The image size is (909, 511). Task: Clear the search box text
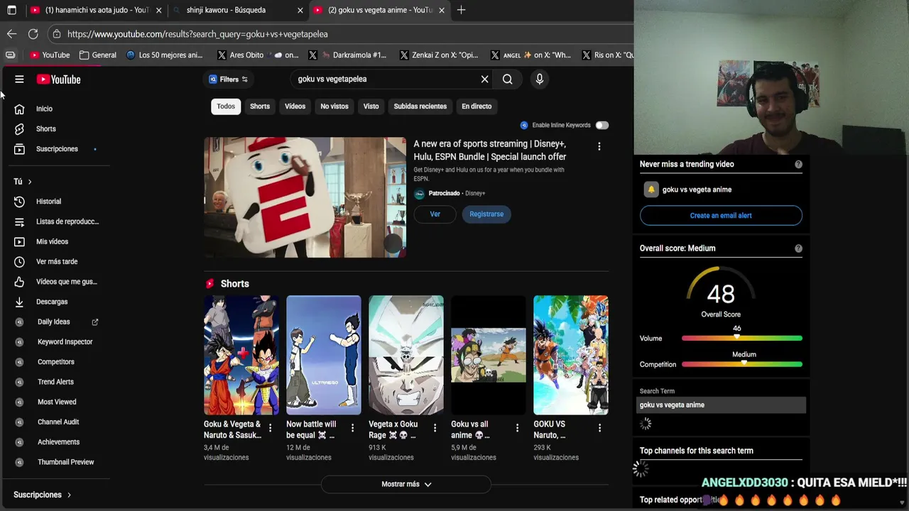point(485,79)
